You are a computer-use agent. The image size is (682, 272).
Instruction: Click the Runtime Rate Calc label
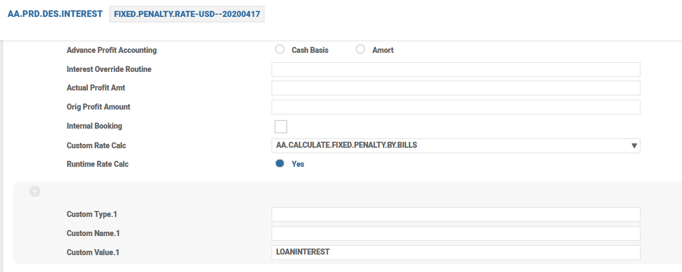(x=97, y=164)
